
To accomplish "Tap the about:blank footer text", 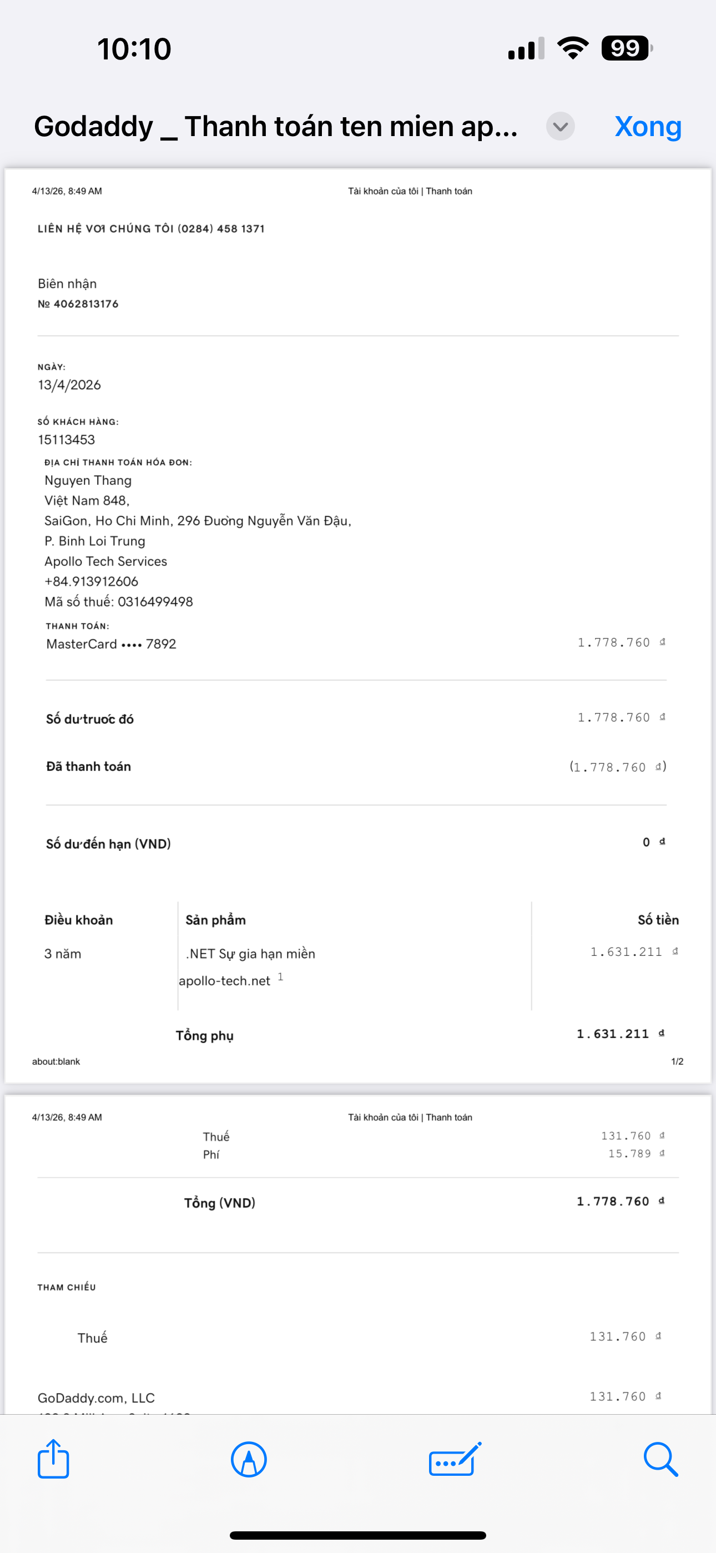I will [56, 1061].
